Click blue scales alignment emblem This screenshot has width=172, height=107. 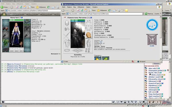pyautogui.click(x=152, y=25)
